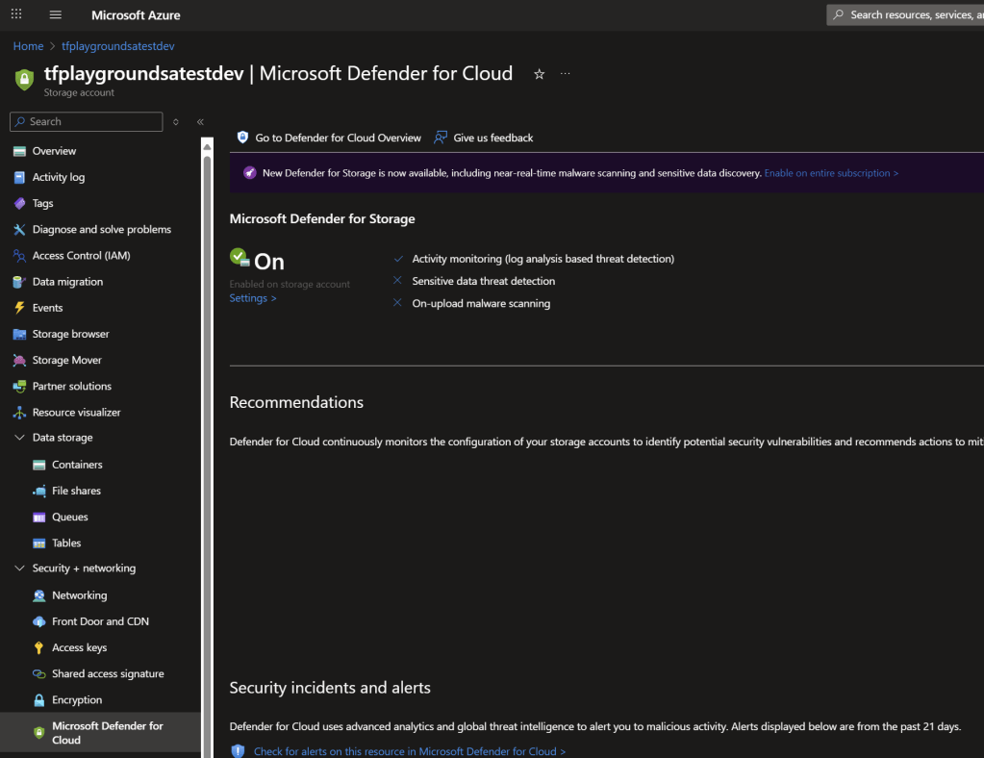This screenshot has height=758, width=984.
Task: Click the waffle app launcher icon
Action: coord(16,14)
